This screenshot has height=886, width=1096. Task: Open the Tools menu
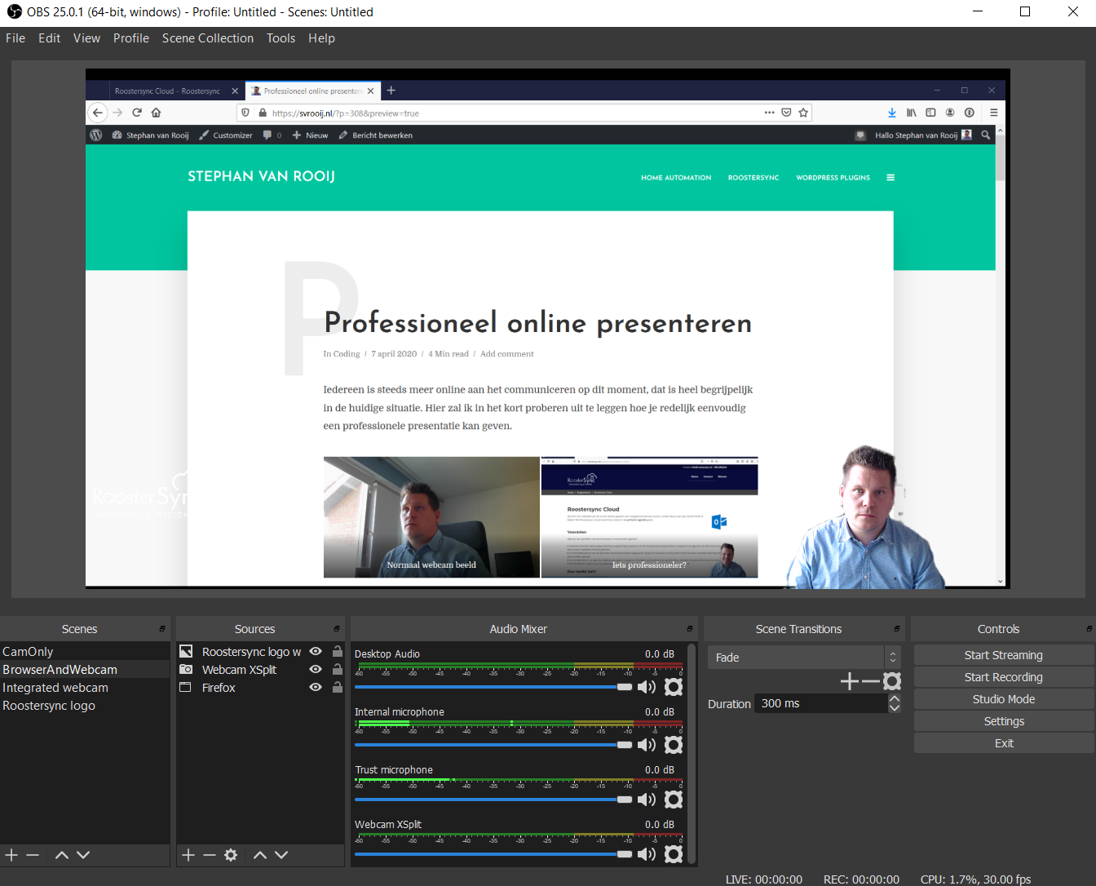coord(281,38)
